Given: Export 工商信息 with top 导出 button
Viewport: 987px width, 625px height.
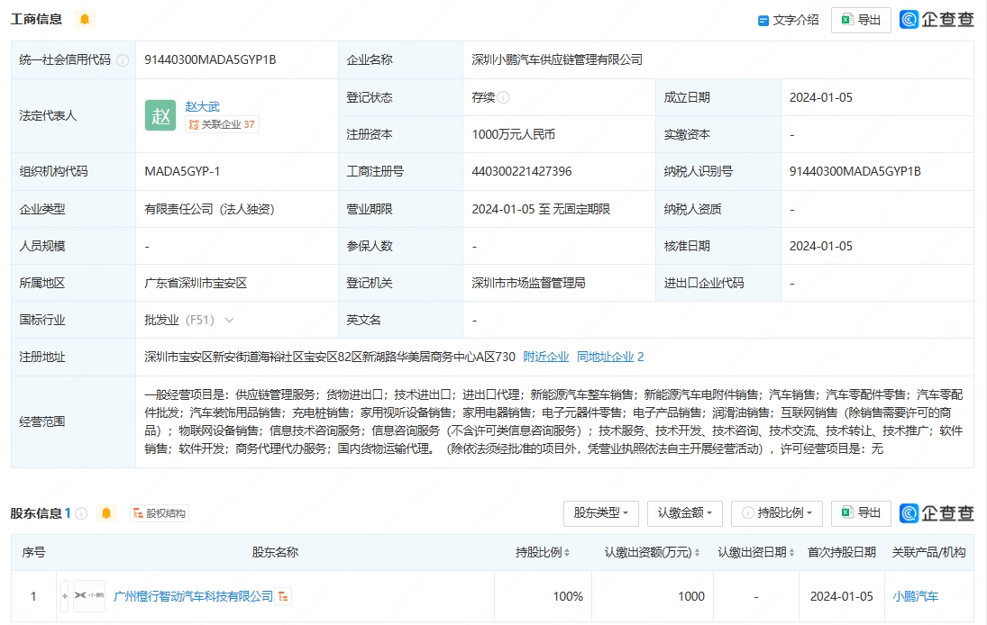Looking at the screenshot, I should [x=861, y=20].
